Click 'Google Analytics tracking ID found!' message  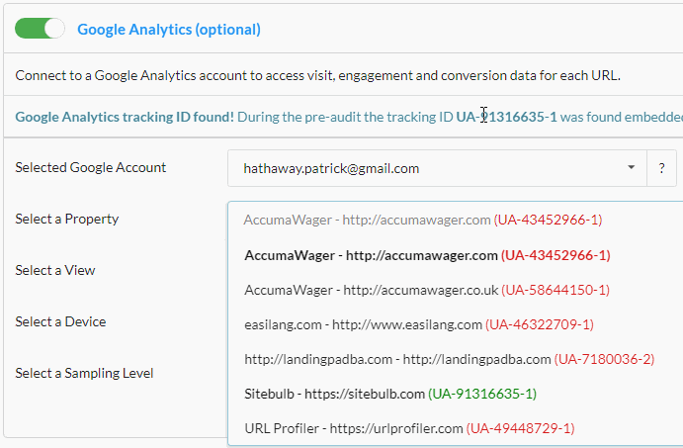tap(125, 117)
